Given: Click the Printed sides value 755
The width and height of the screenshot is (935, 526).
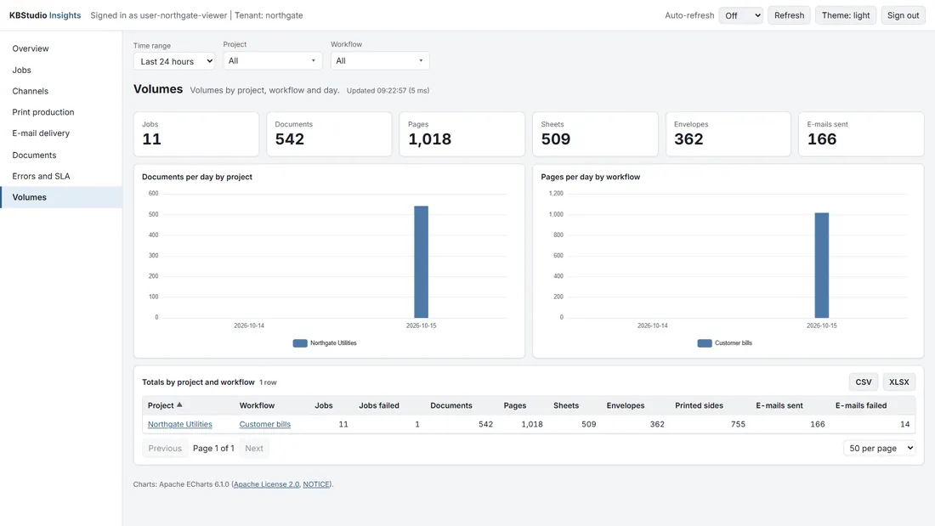Looking at the screenshot, I should (738, 424).
